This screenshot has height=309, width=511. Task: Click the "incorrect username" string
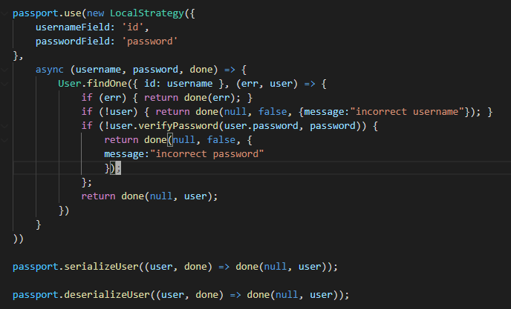point(407,112)
